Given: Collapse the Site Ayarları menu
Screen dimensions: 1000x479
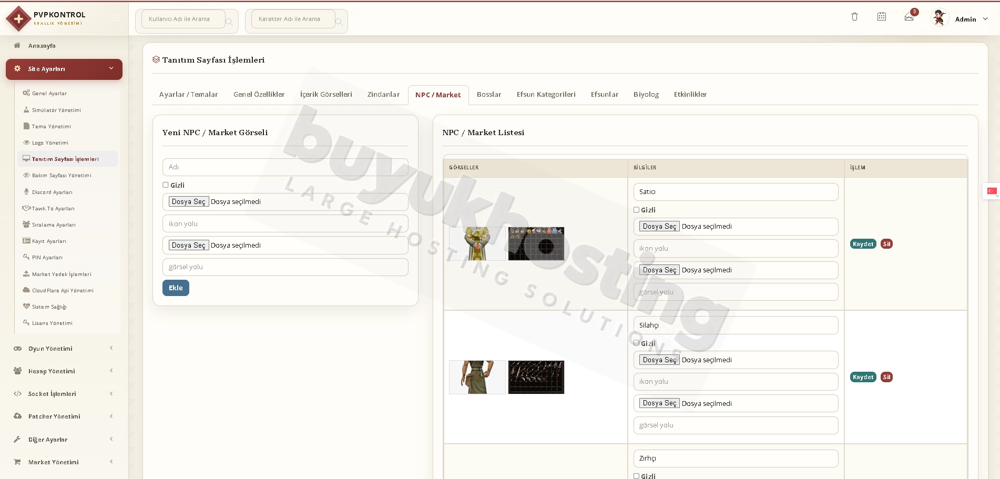Looking at the screenshot, I should point(64,69).
